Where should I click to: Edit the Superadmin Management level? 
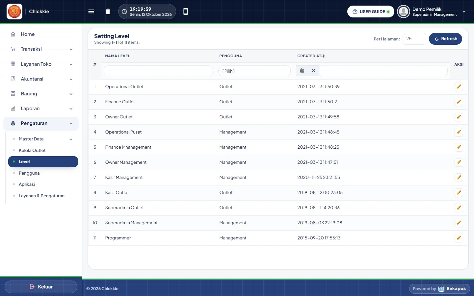pos(459,223)
